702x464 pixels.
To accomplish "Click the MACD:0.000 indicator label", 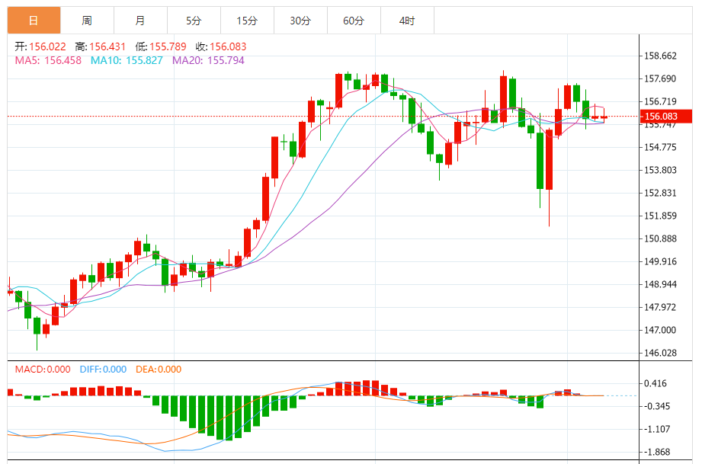I will click(43, 370).
